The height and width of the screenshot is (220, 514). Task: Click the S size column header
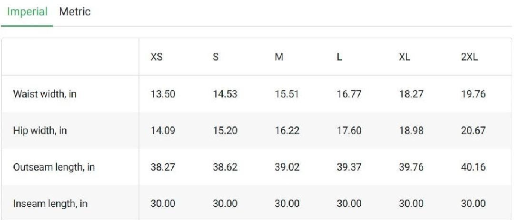[216, 57]
